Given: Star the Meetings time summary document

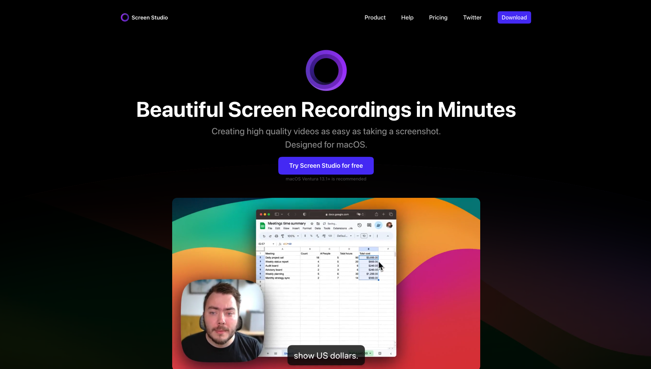Looking at the screenshot, I should tap(312, 224).
